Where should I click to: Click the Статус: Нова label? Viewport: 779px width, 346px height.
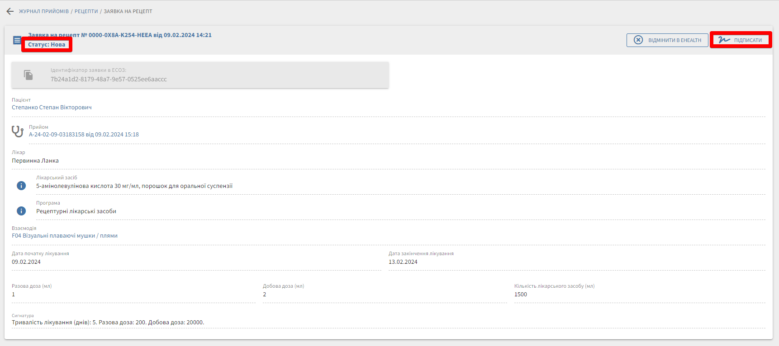(x=47, y=45)
